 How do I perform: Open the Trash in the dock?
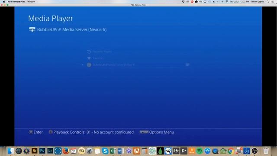tap(266, 151)
